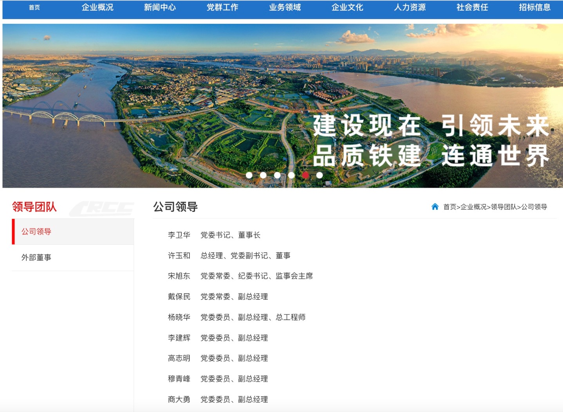
Task: Select the 公司领导 sidebar tab
Action: click(73, 231)
